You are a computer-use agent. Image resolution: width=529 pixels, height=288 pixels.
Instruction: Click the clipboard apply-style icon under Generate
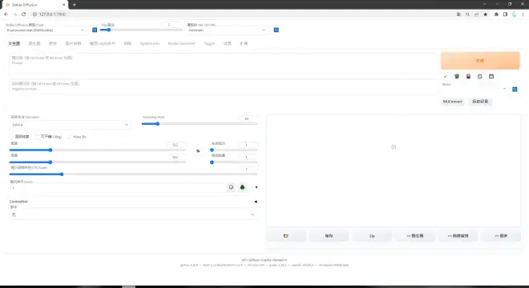coord(480,77)
